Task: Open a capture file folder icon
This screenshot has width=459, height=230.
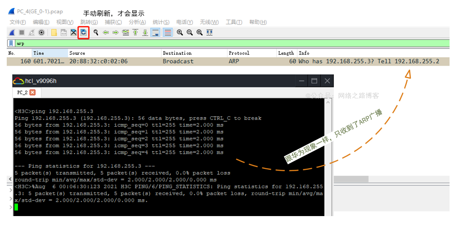Action: 54,32
